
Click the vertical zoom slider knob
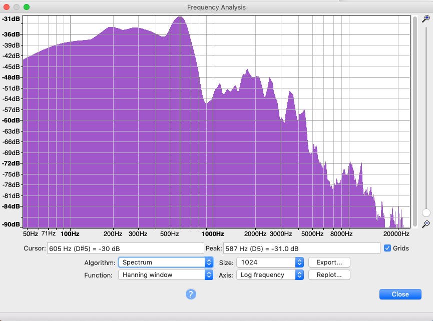pyautogui.click(x=426, y=212)
